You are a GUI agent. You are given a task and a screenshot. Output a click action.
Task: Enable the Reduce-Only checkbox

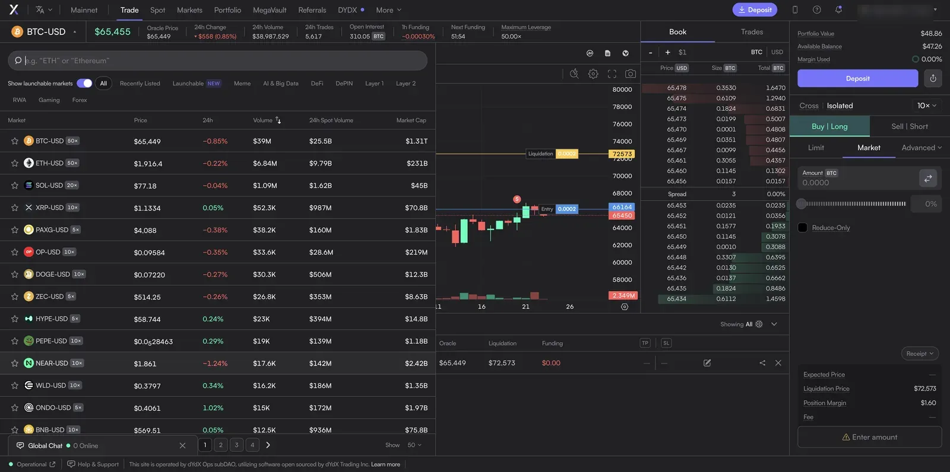click(802, 228)
